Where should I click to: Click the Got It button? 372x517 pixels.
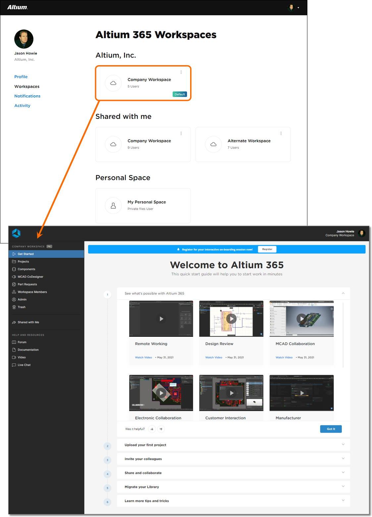pos(331,429)
